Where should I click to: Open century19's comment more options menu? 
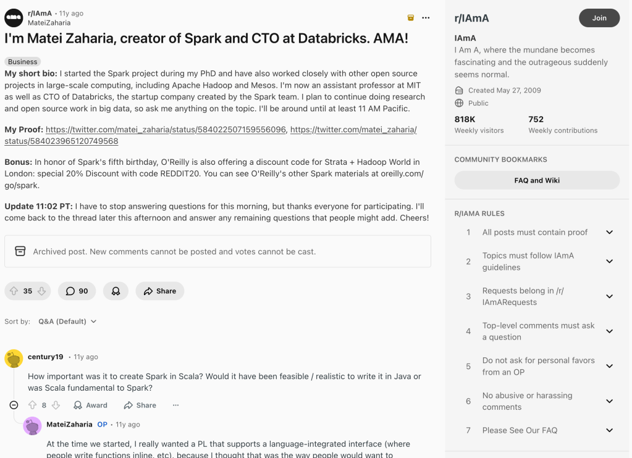(175, 405)
